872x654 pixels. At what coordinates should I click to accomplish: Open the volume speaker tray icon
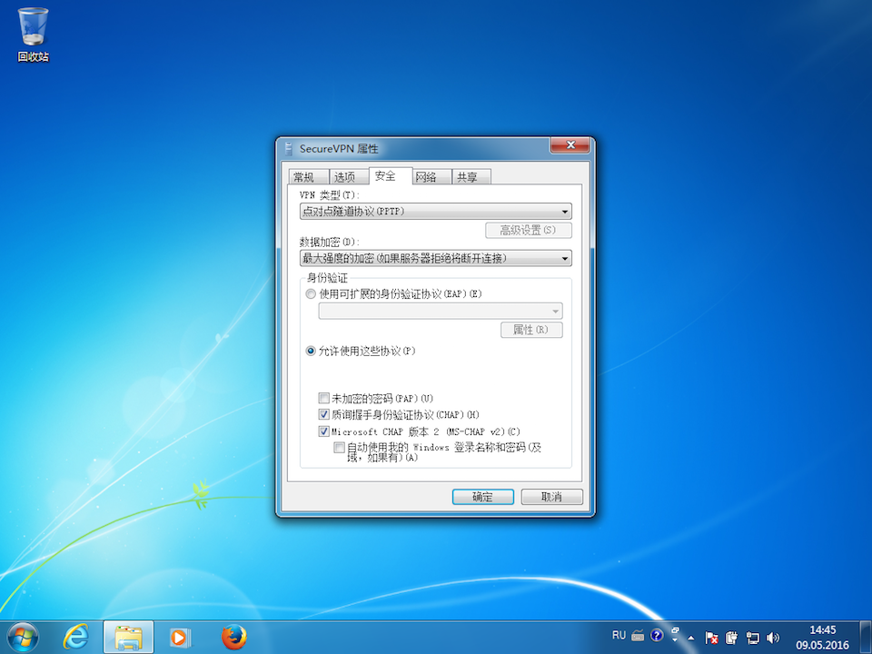[772, 638]
